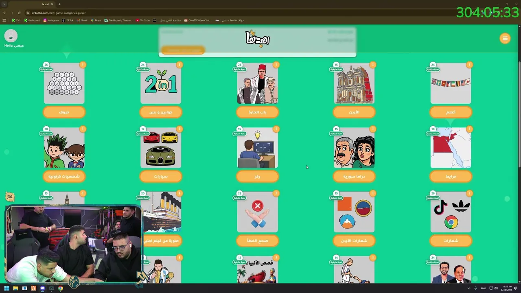The width and height of the screenshot is (521, 293).
Task: Select the باب الحارة category button
Action: (257, 112)
